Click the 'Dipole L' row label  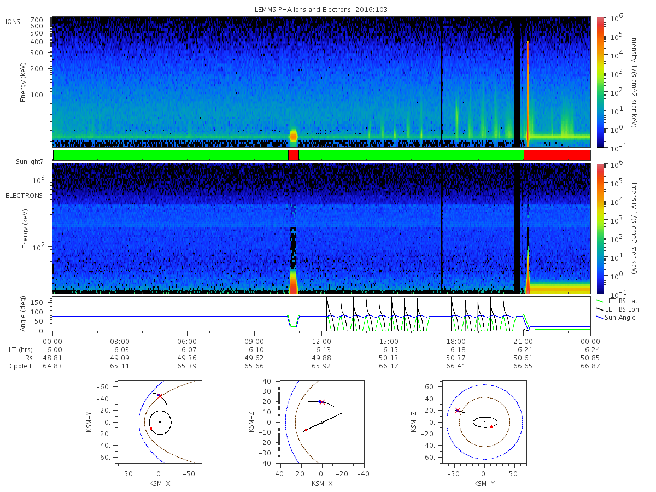coord(20,366)
